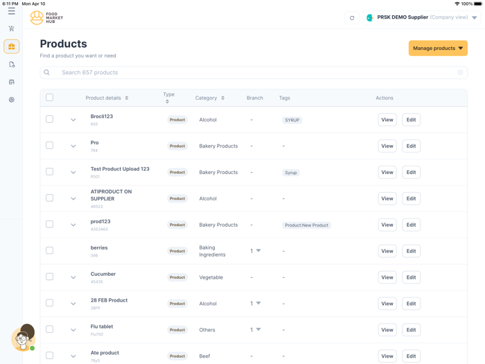Open the documents sidebar icon
Screen dimensions: 485x364
(x=12, y=64)
